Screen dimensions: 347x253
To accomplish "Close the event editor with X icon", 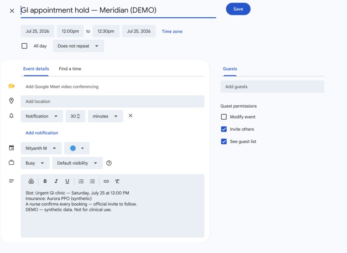I will tap(12, 11).
